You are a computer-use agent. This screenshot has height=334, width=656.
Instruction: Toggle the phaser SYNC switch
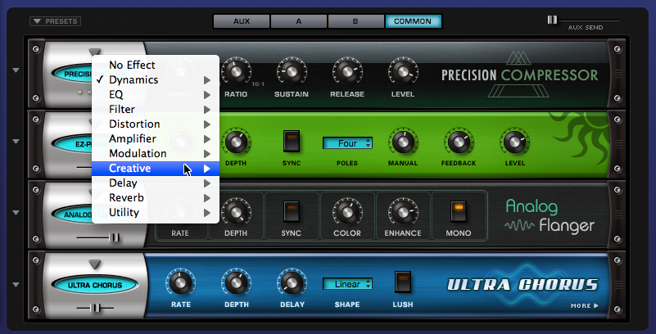pos(292,141)
